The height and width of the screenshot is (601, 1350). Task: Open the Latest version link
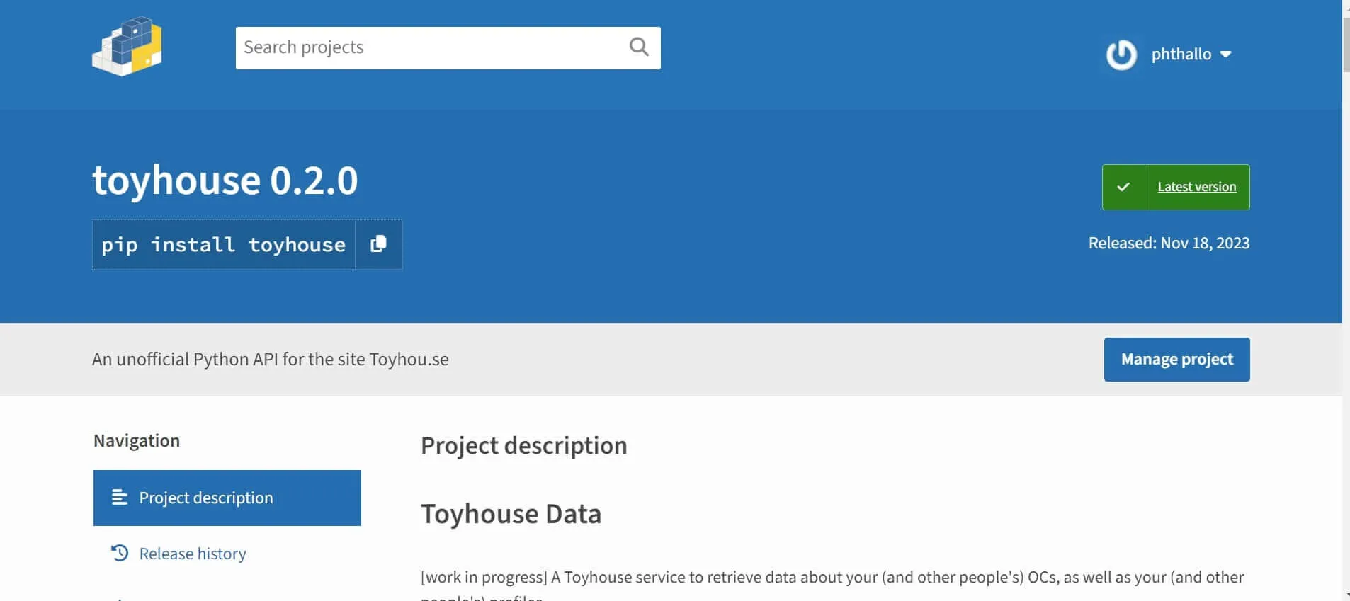[x=1195, y=186]
